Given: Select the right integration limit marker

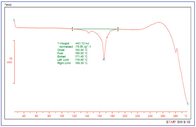Looking at the screenshot, I should point(118,29).
